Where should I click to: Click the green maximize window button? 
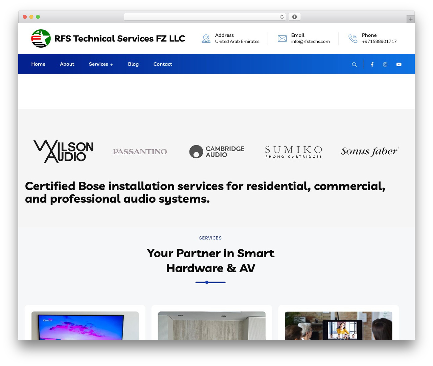click(x=38, y=17)
